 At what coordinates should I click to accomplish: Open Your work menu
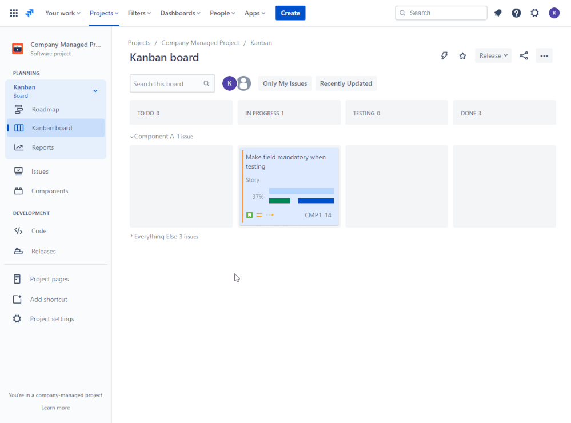coord(63,13)
